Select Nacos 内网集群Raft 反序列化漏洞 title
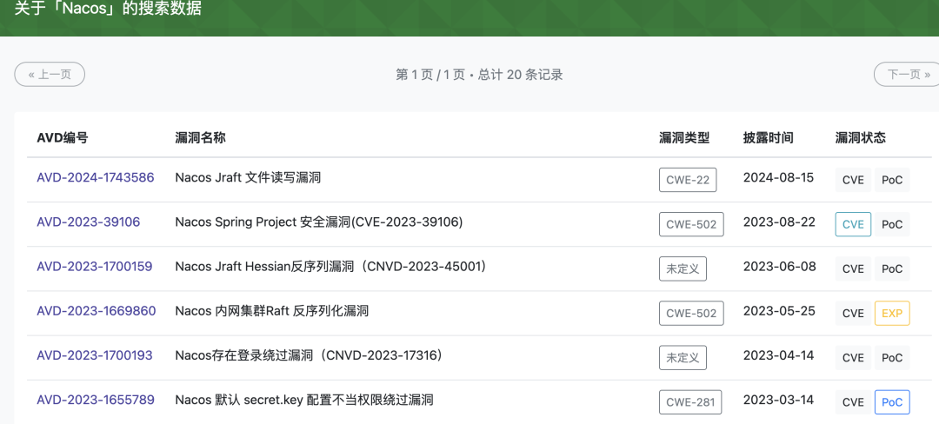The image size is (939, 424). click(x=271, y=311)
